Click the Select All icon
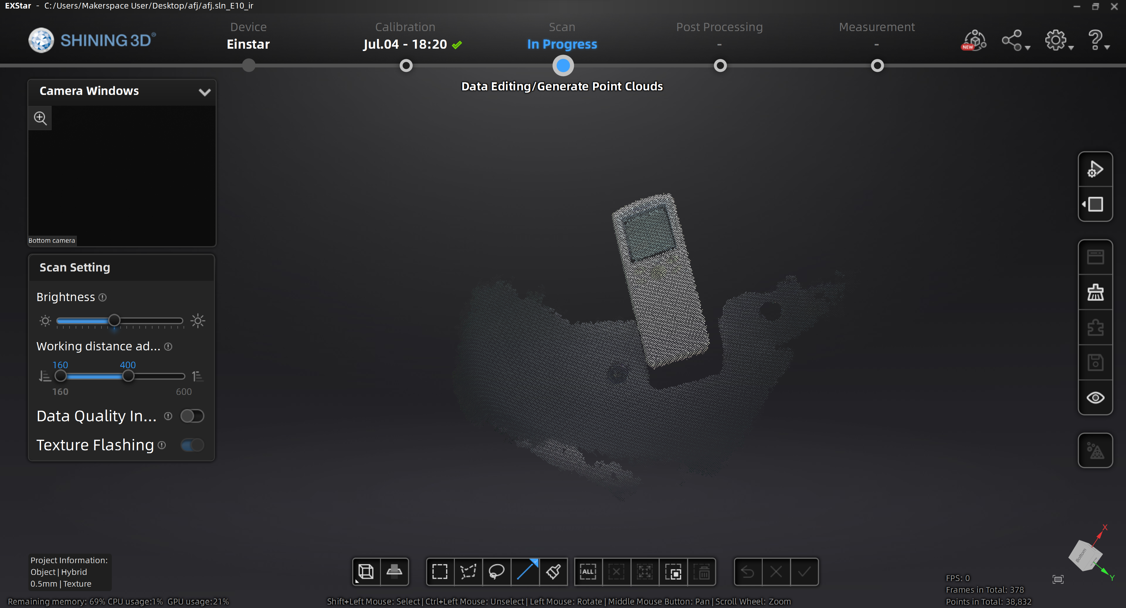The height and width of the screenshot is (608, 1126). (588, 571)
